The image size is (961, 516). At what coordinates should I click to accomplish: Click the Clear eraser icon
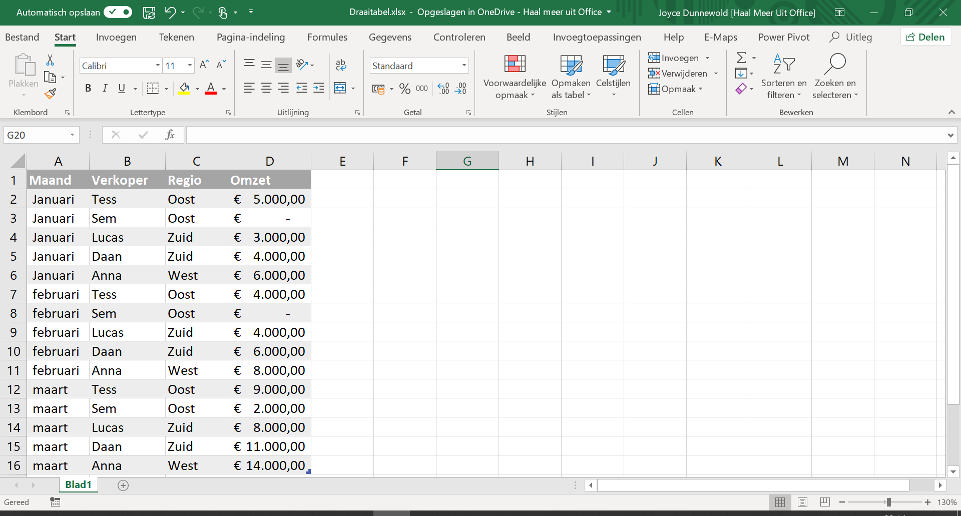tap(741, 89)
